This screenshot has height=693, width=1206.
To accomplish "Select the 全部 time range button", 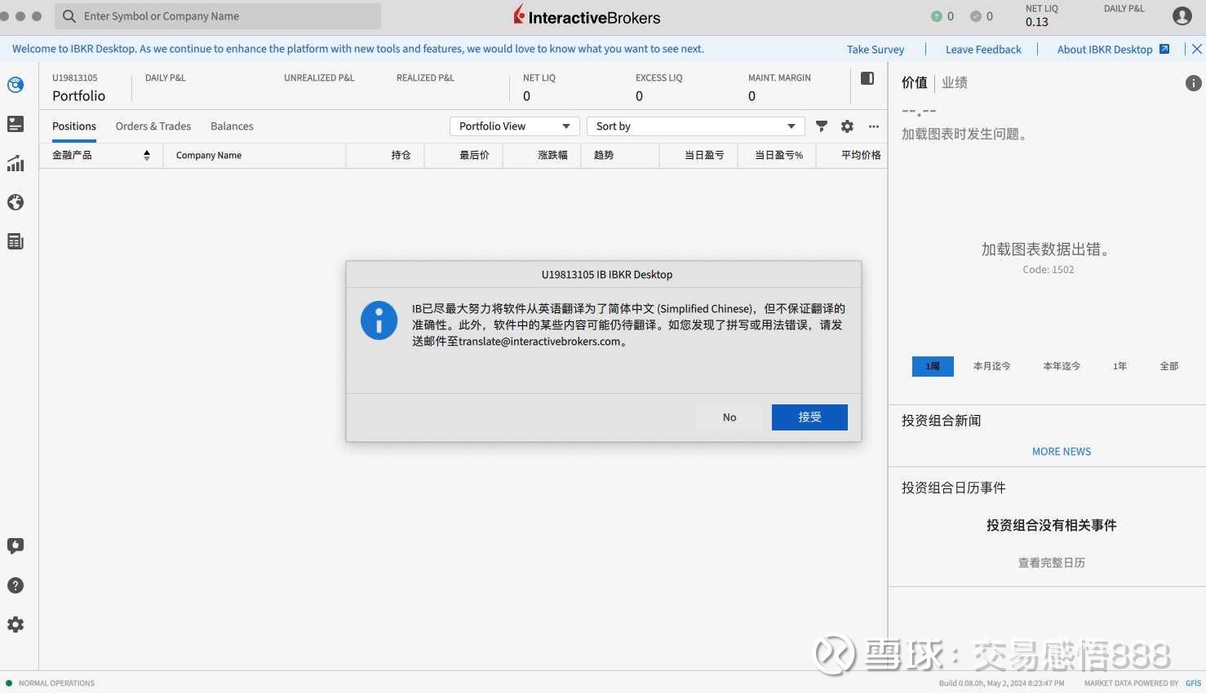I will 1168,366.
